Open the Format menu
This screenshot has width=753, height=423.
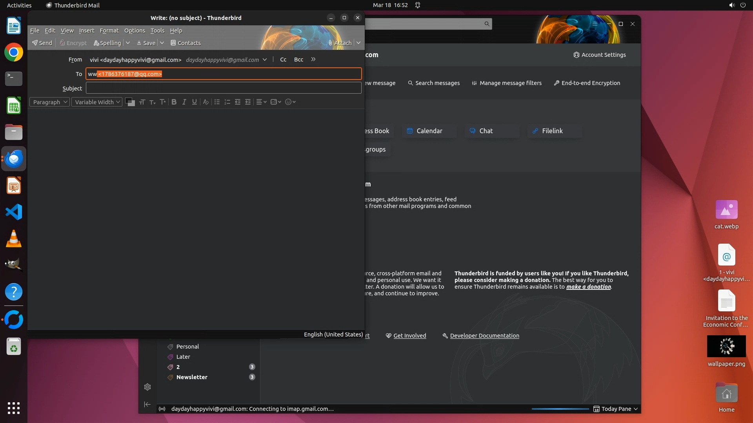(109, 31)
